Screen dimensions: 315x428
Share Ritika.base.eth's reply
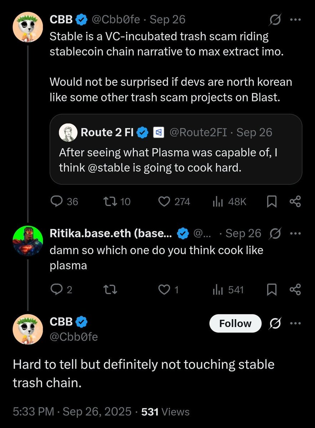click(x=295, y=289)
